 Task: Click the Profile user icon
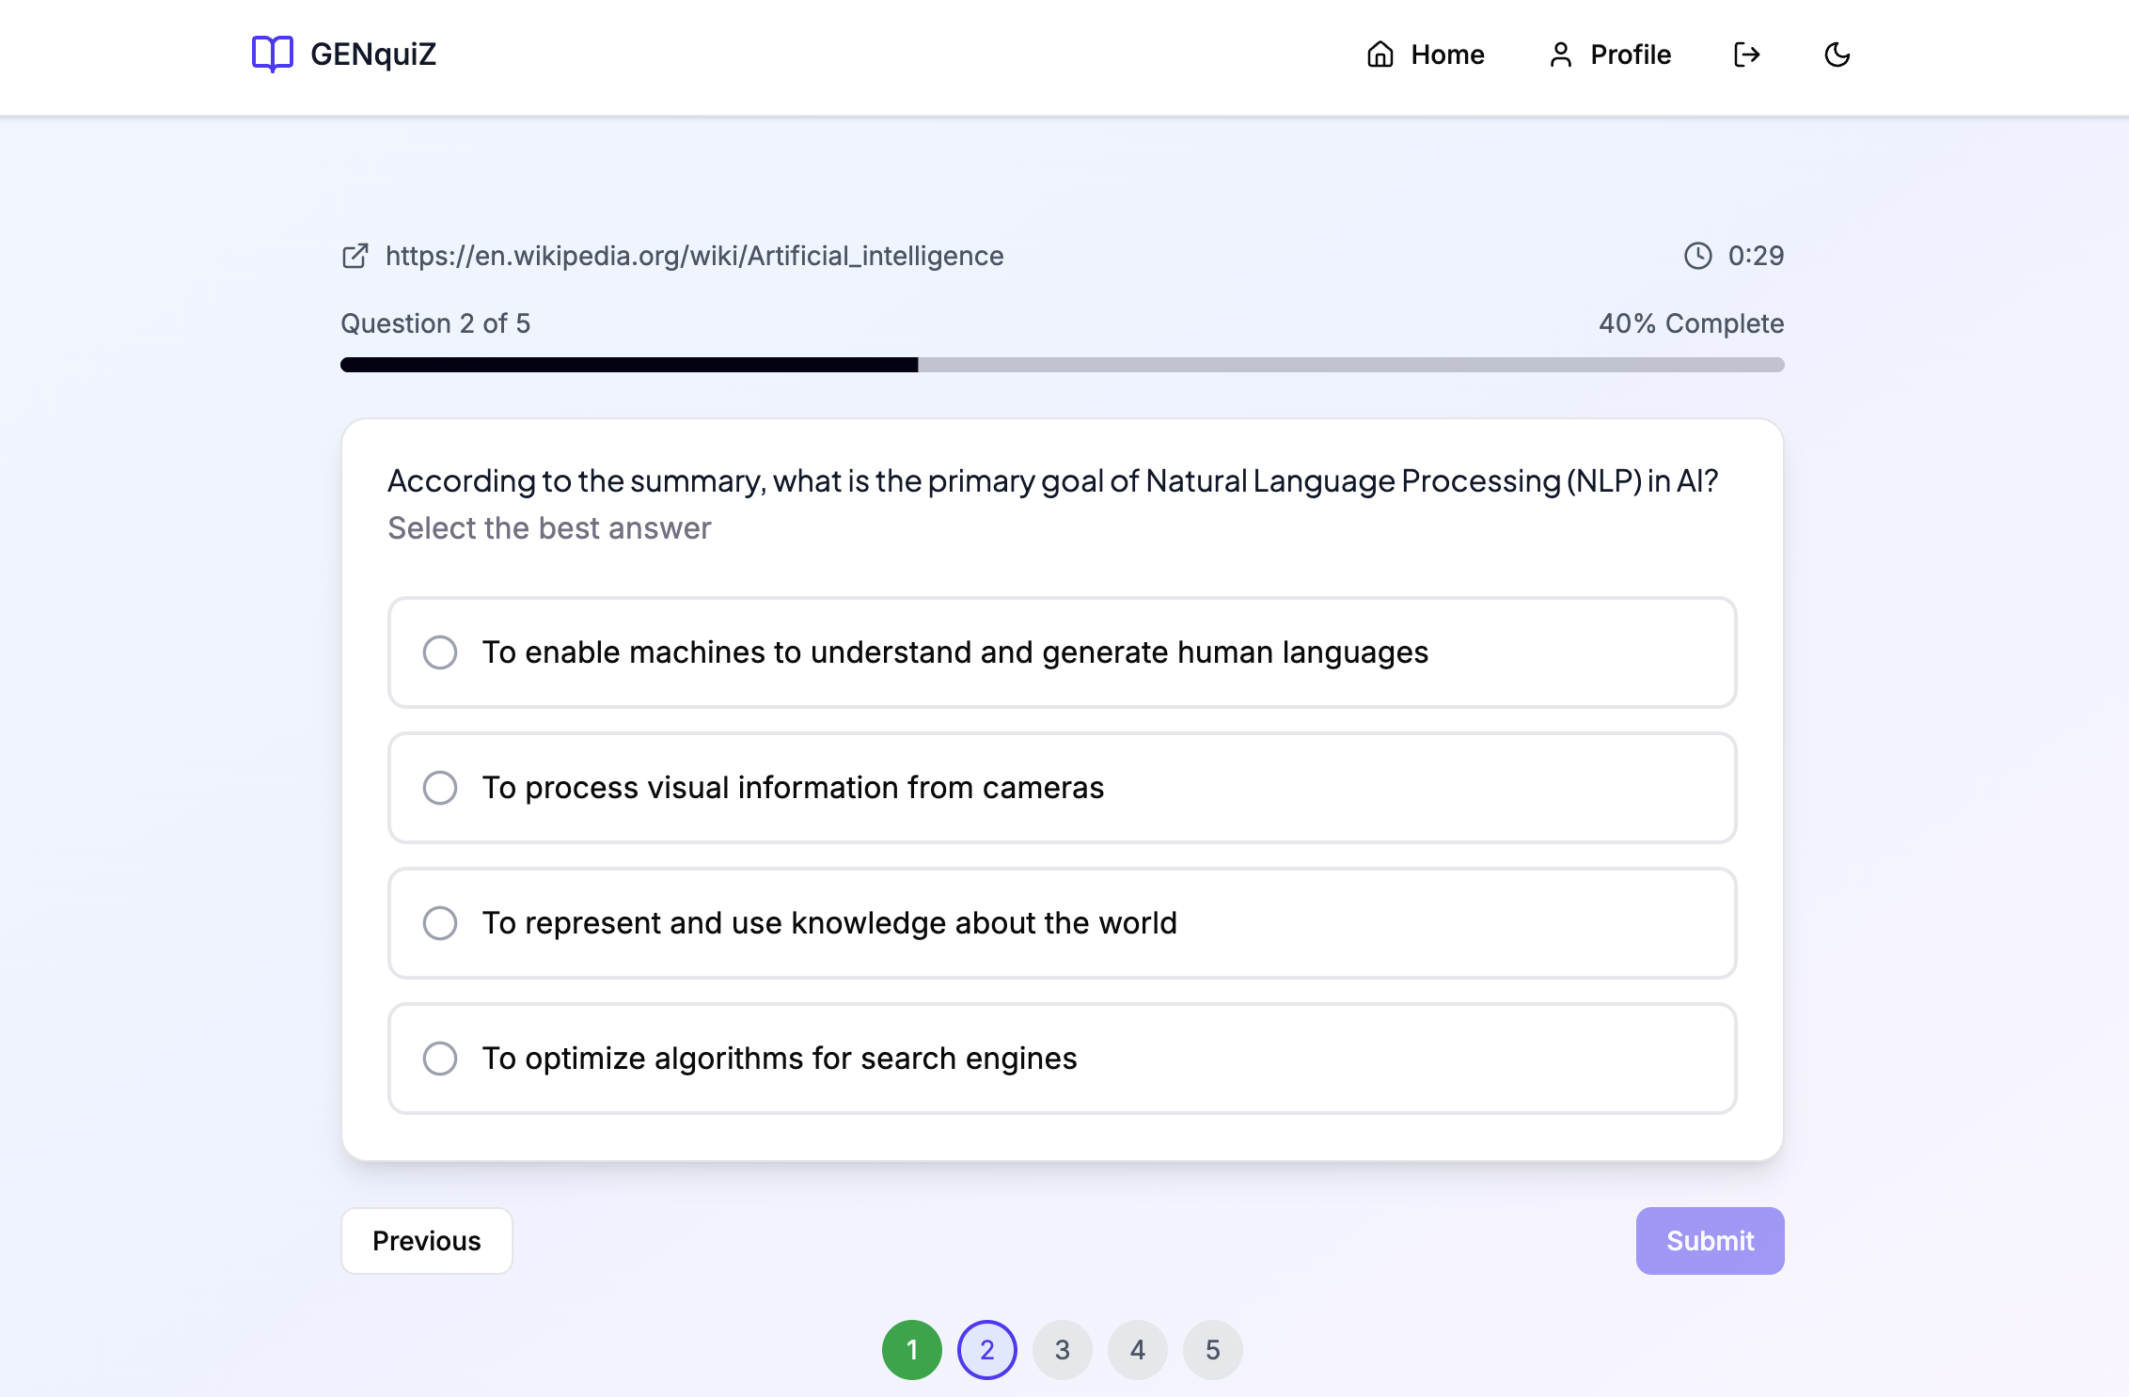coord(1560,55)
